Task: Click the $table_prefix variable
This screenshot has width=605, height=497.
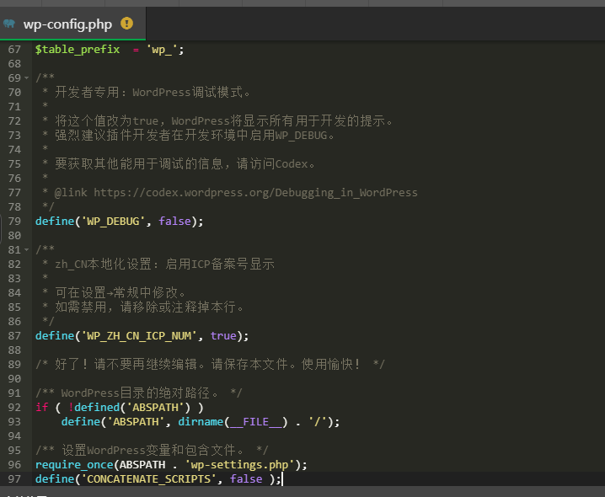Action: tap(78, 50)
